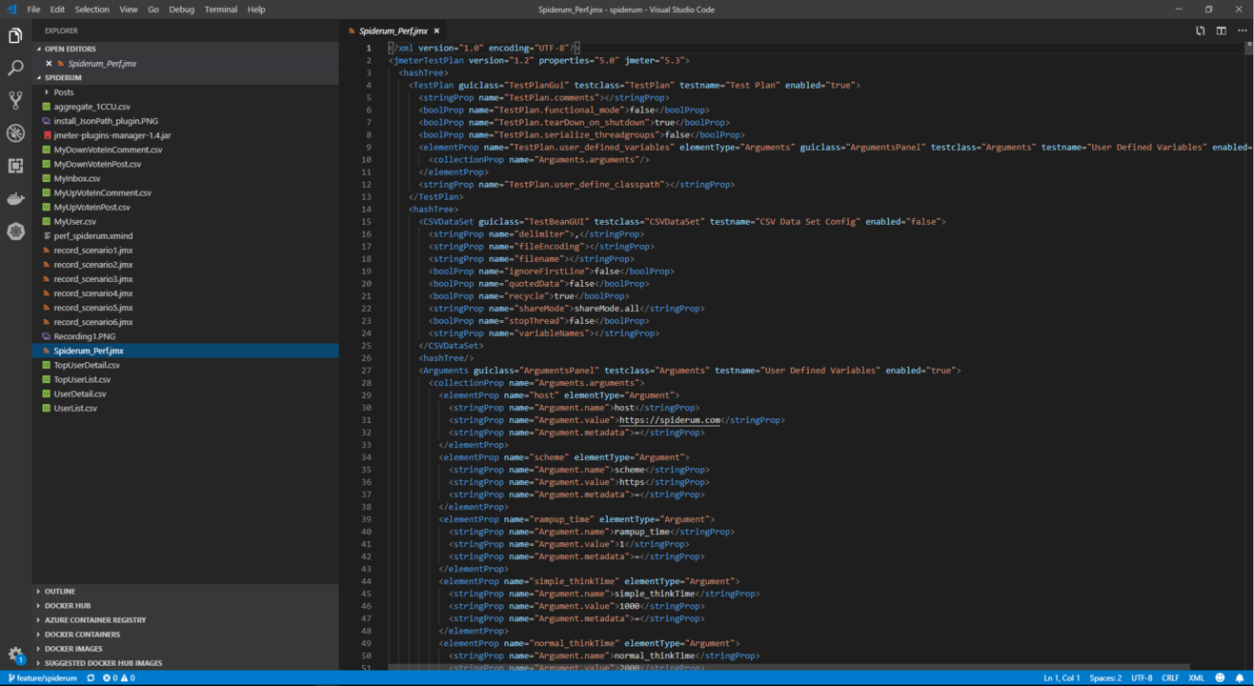Expand Suggested Docker Hub Images section
Viewport: 1254px width, 686px height.
[185, 663]
